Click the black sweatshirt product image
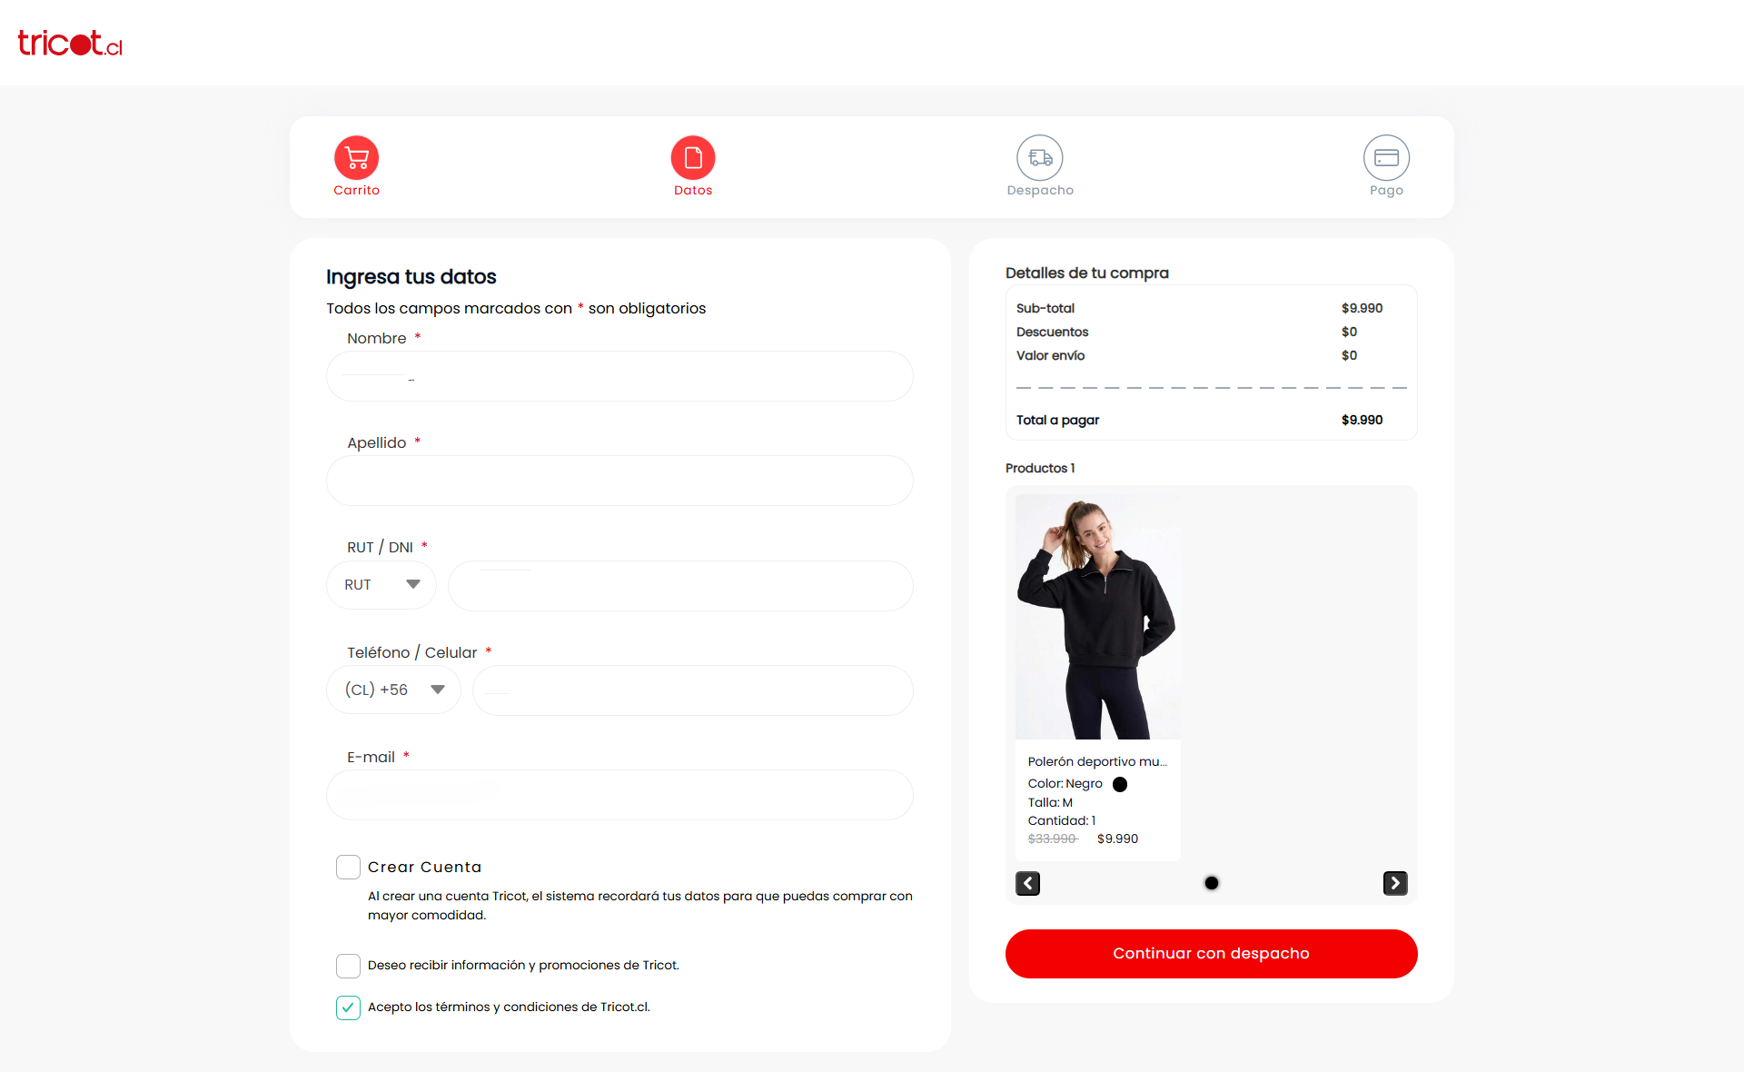1744x1072 pixels. tap(1098, 617)
